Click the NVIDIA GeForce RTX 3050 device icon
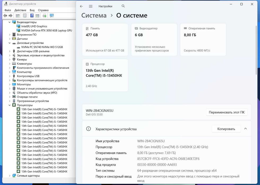Image resolution: width=260 pixels, height=185 pixels. pyautogui.click(x=18, y=30)
